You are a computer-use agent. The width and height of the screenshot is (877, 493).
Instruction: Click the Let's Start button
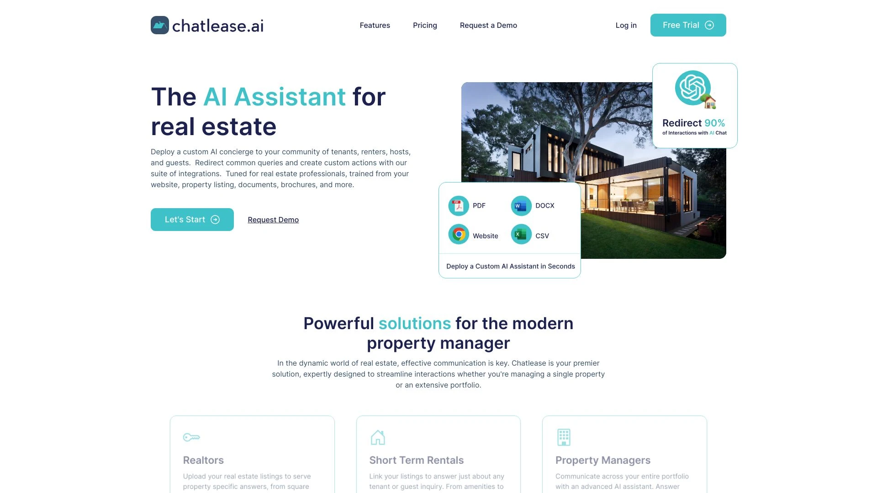(x=192, y=219)
